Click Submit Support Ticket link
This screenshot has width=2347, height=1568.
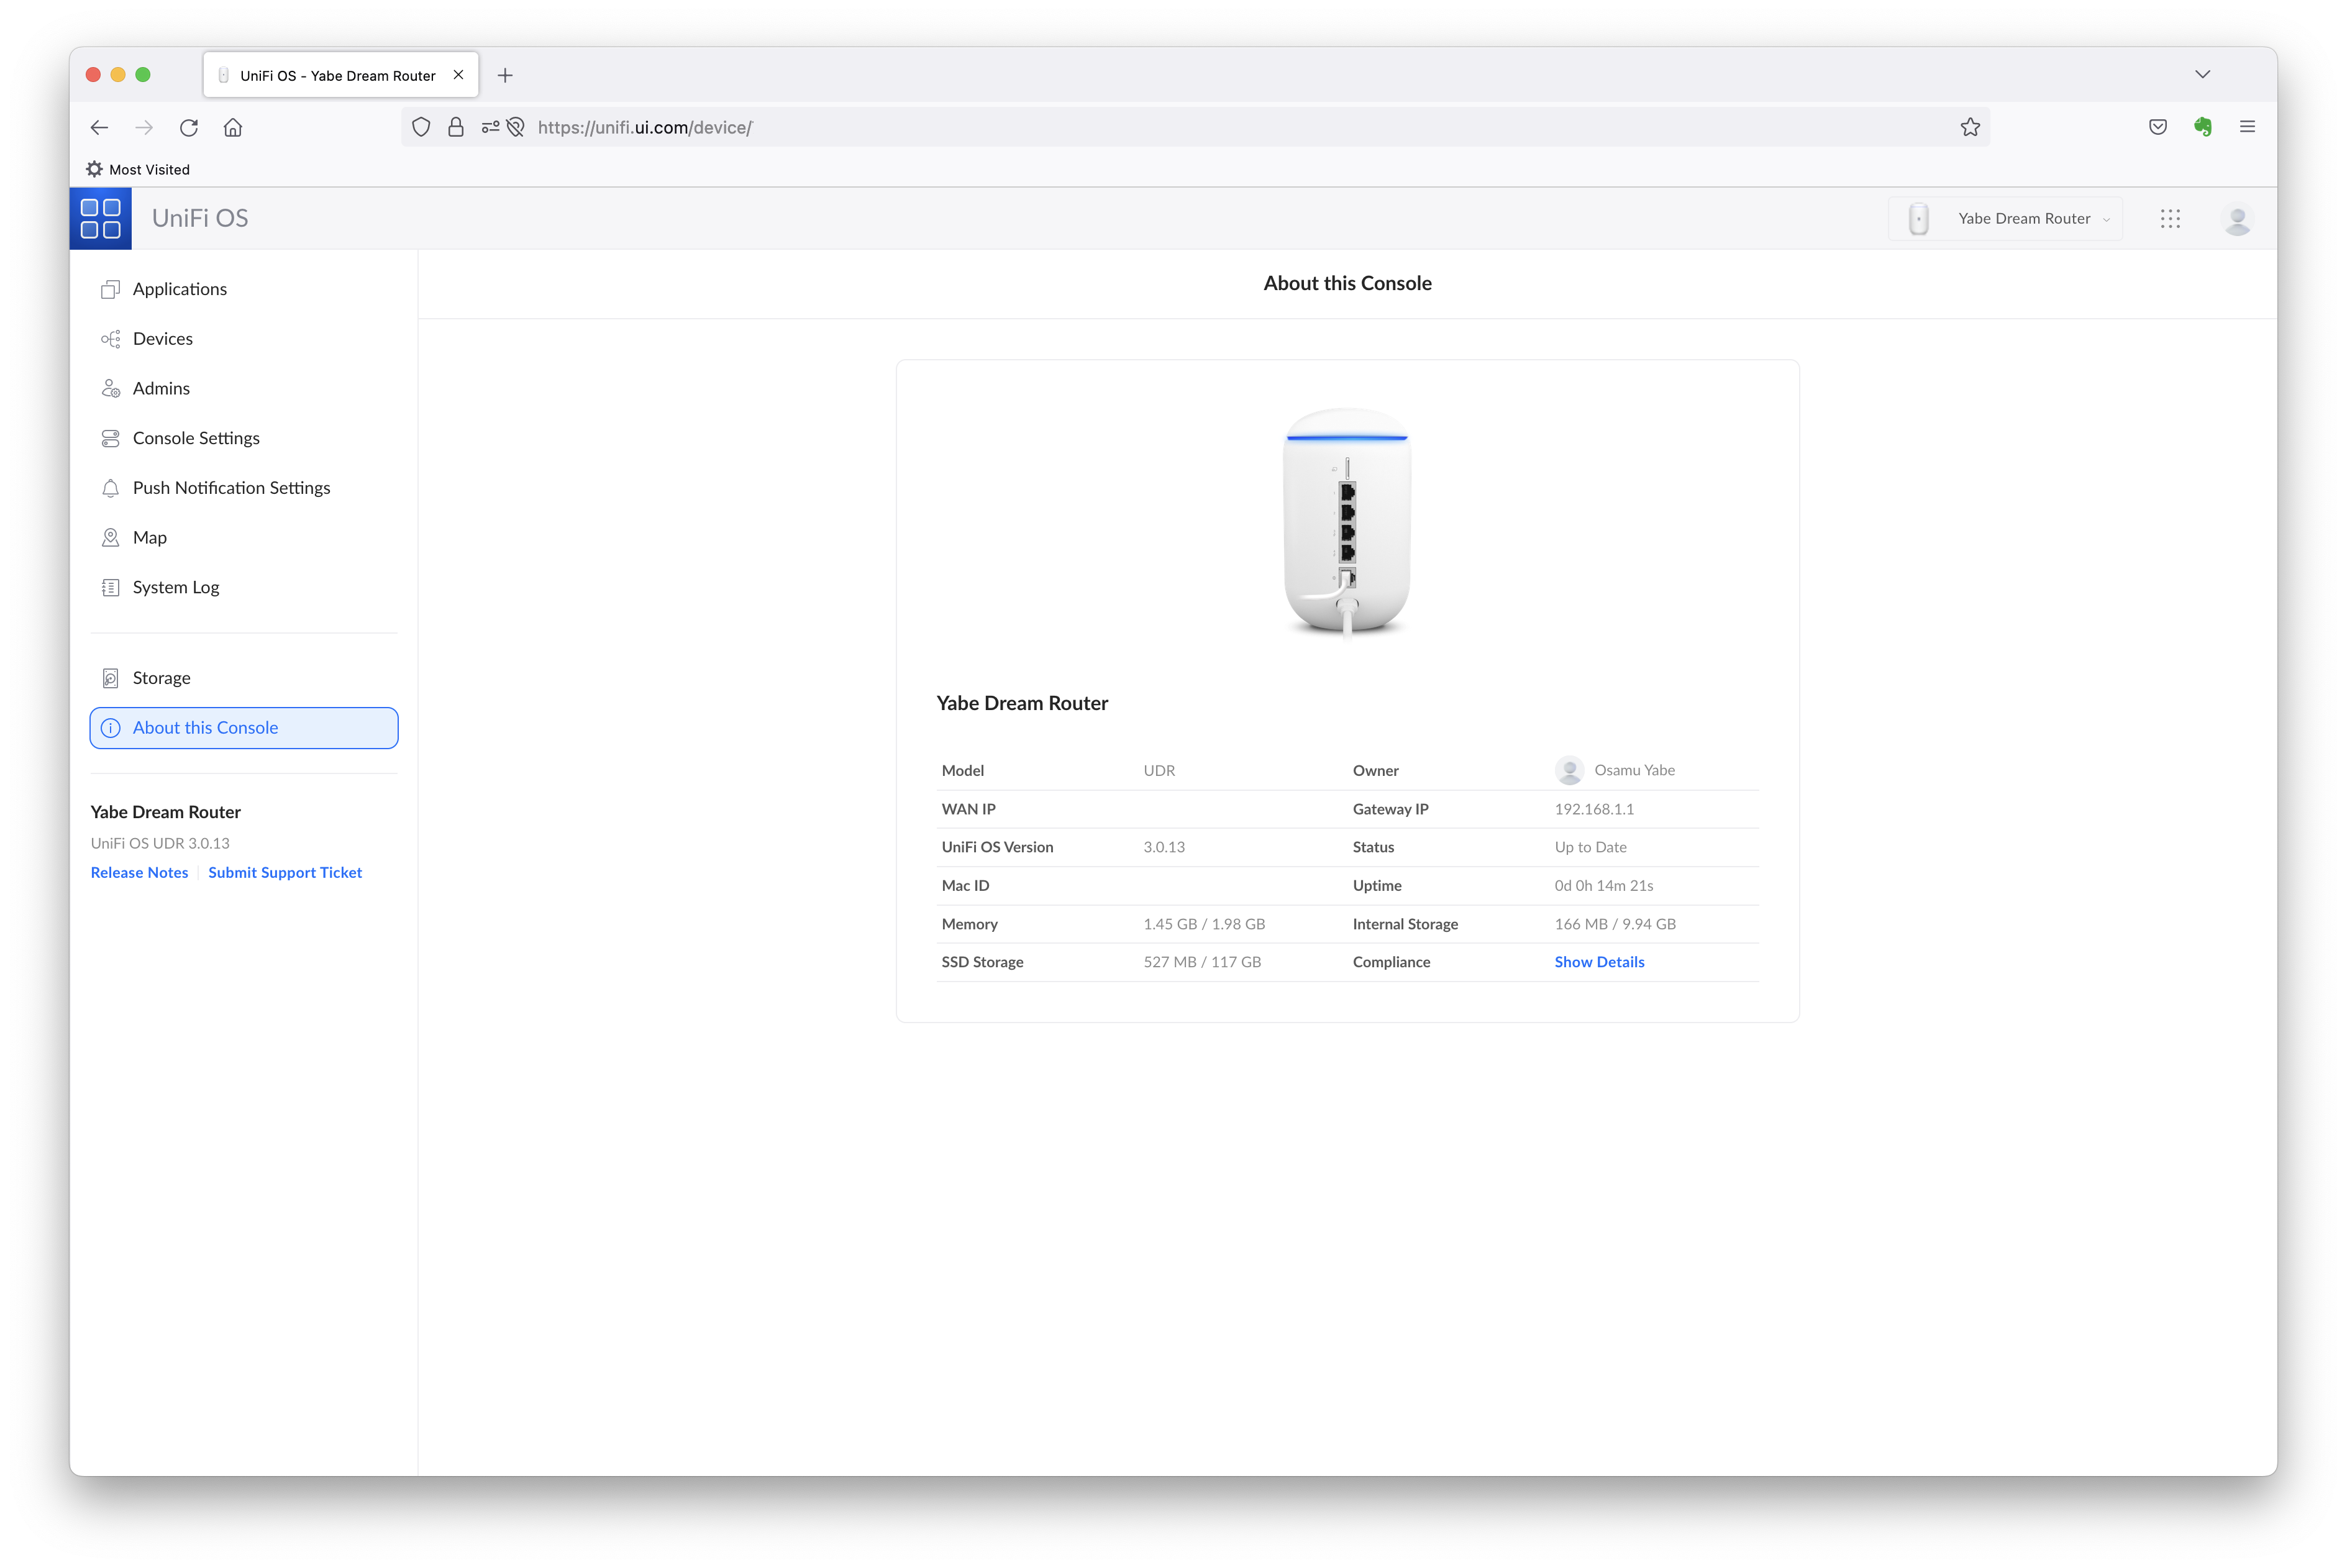pos(285,872)
